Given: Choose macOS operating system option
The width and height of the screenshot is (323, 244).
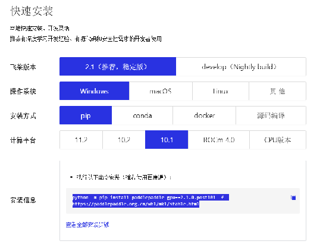Looking at the screenshot, I should (161, 91).
